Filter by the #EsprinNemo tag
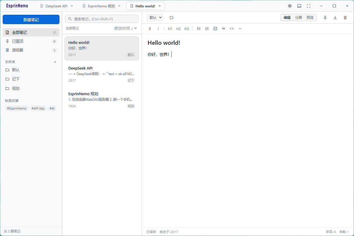Image resolution: width=354 pixels, height=236 pixels. point(17,108)
